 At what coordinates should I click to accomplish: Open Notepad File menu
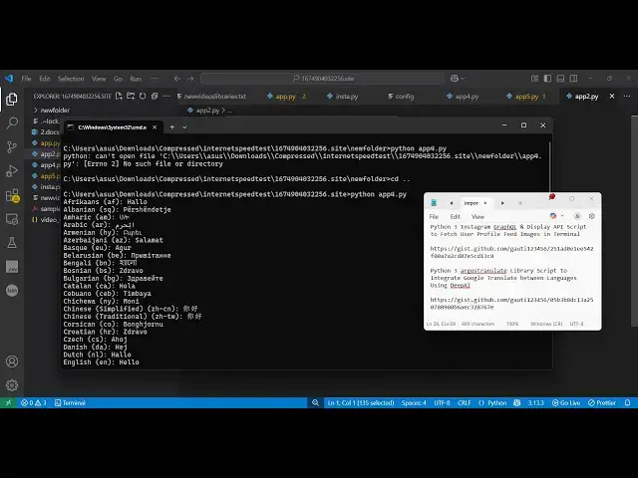[434, 217]
